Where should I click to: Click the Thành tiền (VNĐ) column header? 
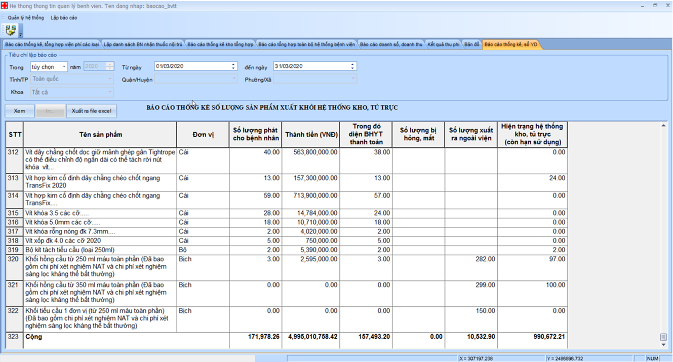tap(311, 135)
